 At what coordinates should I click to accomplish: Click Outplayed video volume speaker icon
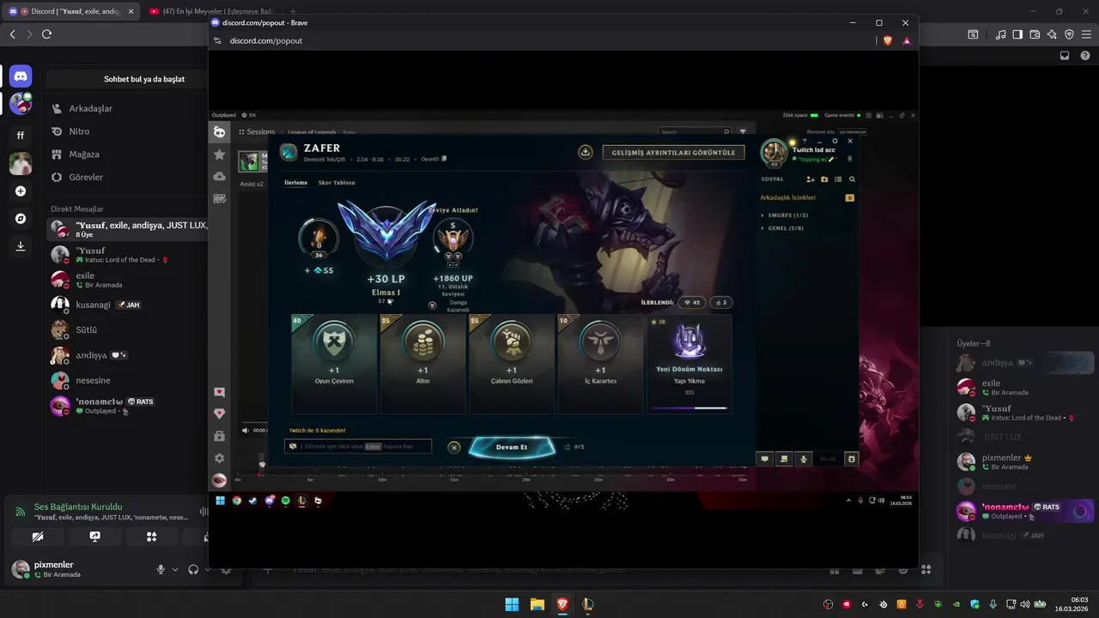246,430
